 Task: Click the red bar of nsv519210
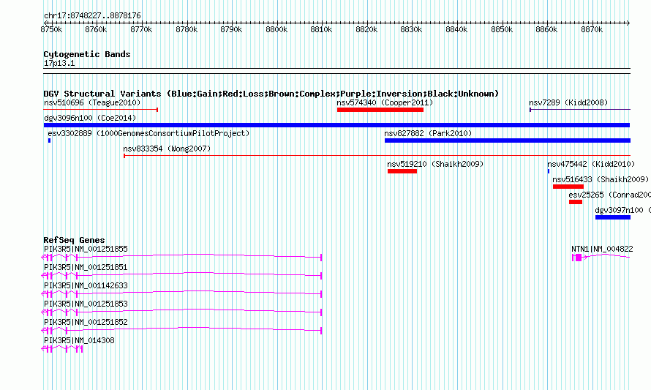click(402, 171)
